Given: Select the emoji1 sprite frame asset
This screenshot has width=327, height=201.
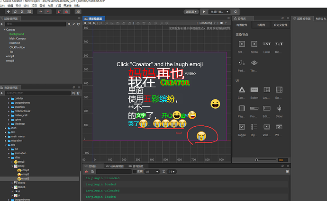Looking at the screenshot, I should 23,170.
